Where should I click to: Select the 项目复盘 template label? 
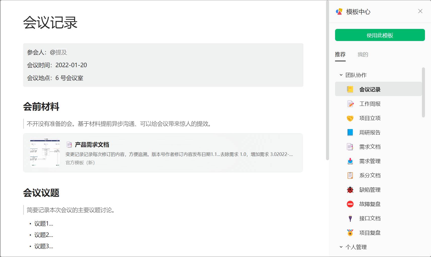pyautogui.click(x=370, y=233)
